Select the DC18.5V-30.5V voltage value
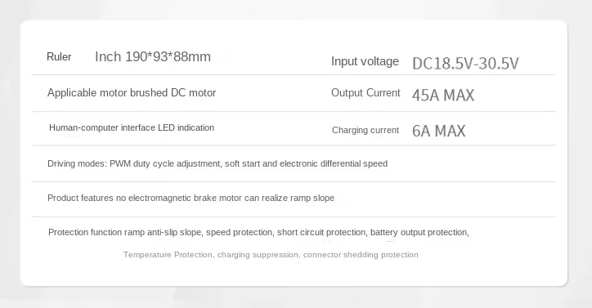Screen dimensions: 592x308 click(465, 64)
